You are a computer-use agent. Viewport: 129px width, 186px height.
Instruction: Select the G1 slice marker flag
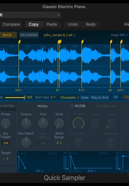point(111,42)
